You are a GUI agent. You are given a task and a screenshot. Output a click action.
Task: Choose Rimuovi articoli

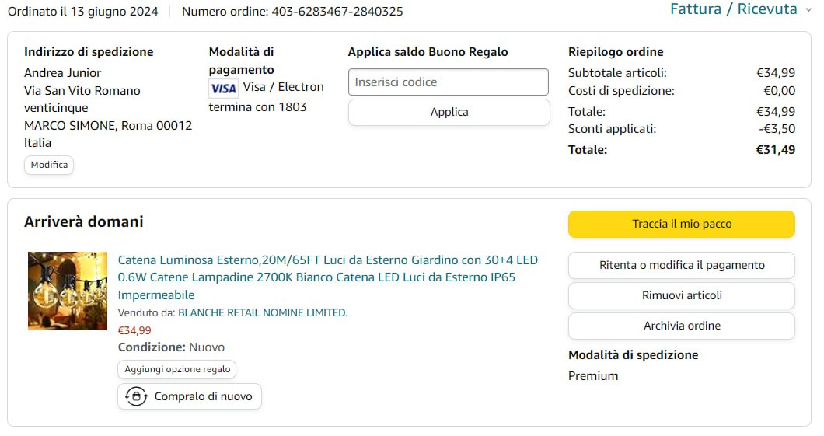(681, 295)
